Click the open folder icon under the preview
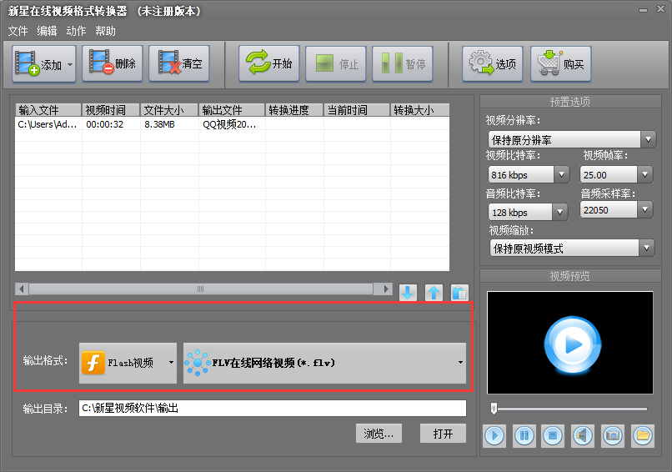This screenshot has width=672, height=472. tap(643, 436)
